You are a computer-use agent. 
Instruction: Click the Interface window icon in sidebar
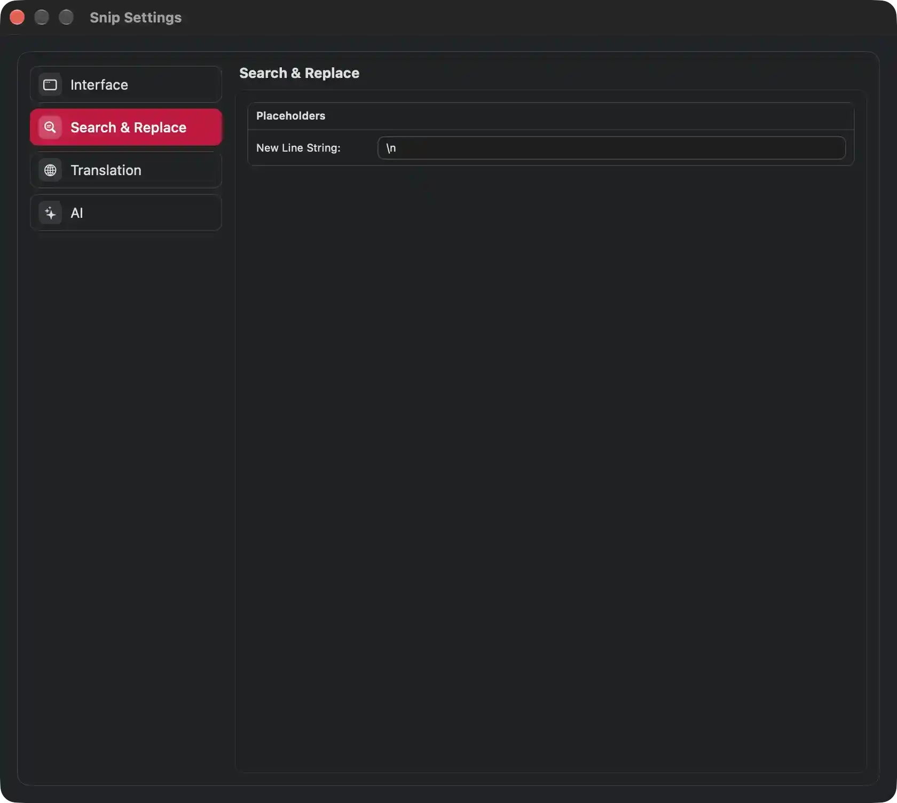(x=50, y=85)
